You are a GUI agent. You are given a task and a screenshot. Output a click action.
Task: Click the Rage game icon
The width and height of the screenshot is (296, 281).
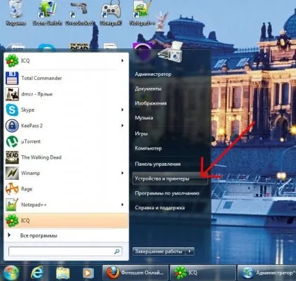tap(12, 189)
